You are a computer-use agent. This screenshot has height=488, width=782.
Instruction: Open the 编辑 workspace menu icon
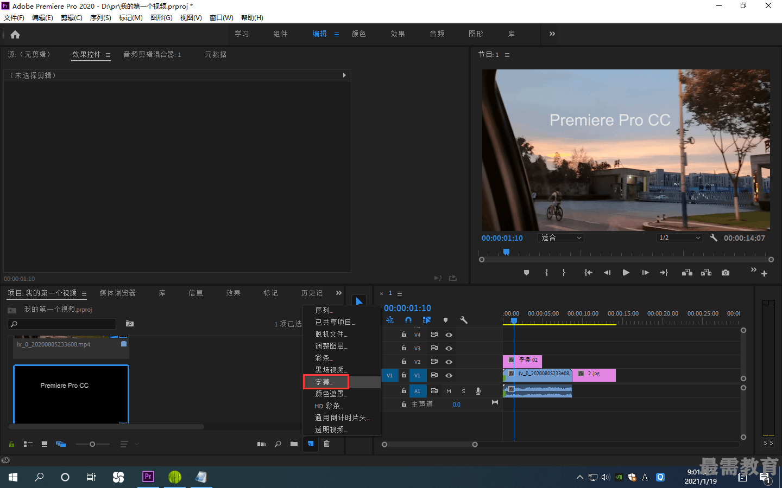coord(336,34)
